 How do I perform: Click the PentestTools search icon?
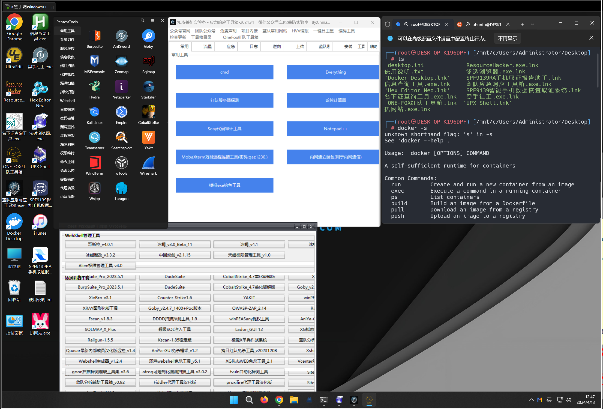coord(142,21)
